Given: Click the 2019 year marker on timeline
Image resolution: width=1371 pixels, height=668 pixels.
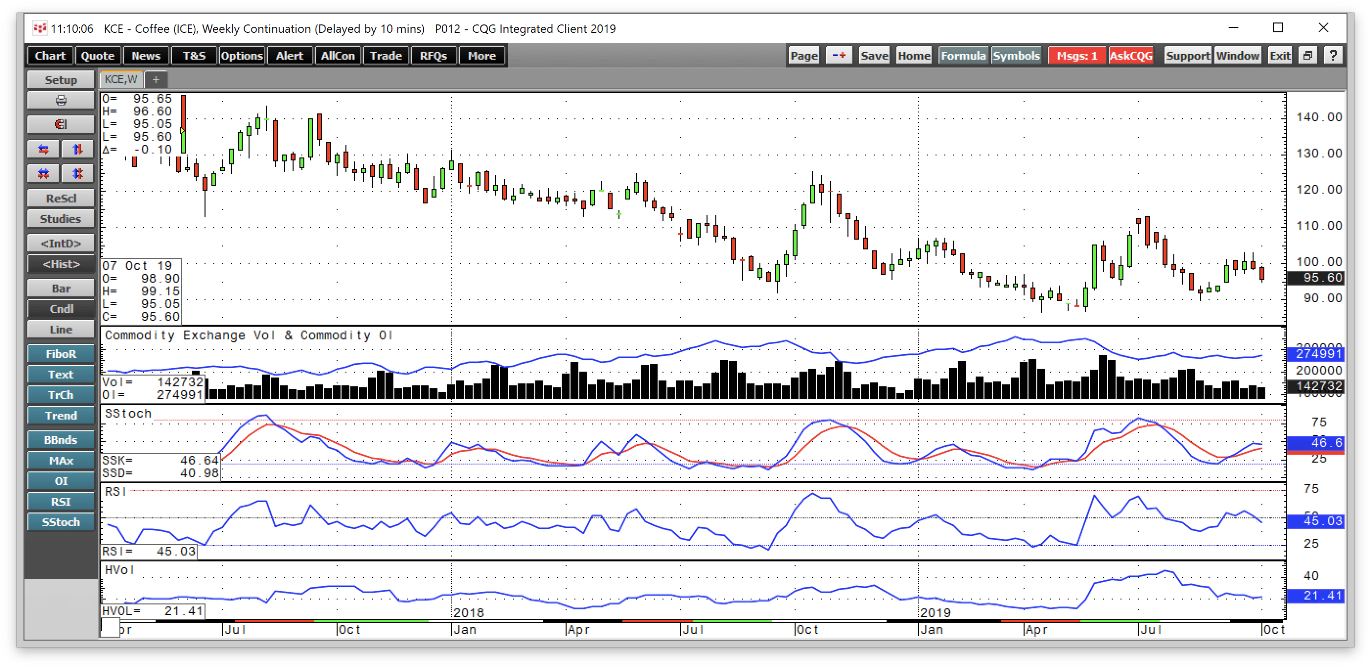Looking at the screenshot, I should (935, 613).
